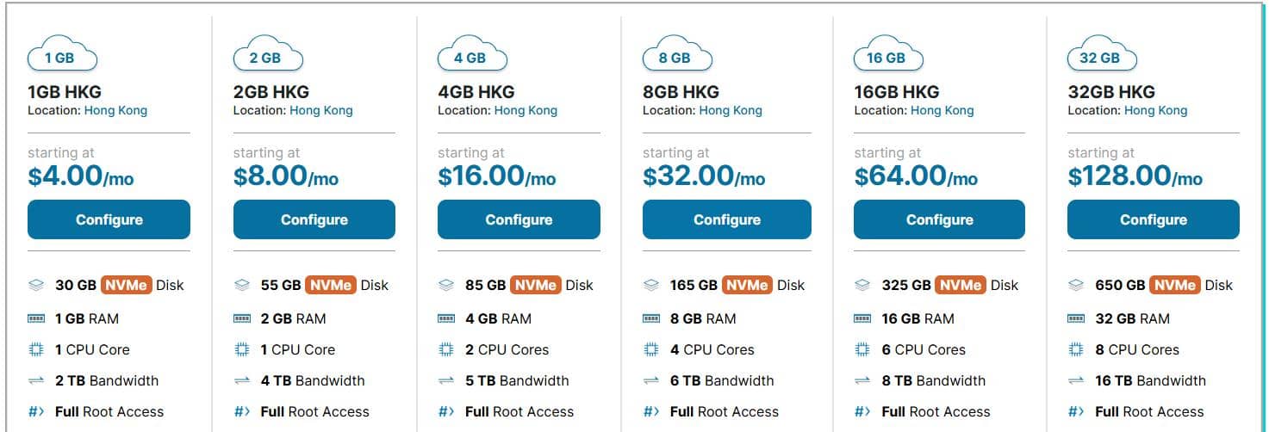Configure the $8.00/mo plan

(x=314, y=219)
